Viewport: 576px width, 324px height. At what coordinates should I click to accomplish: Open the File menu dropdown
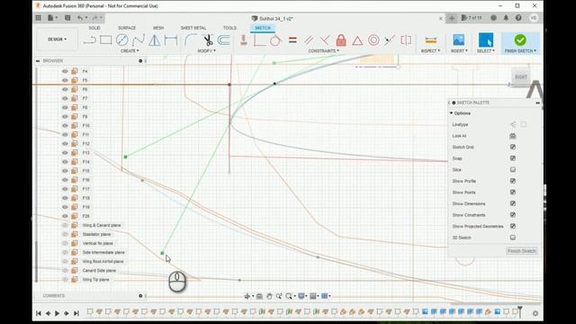[x=52, y=18]
